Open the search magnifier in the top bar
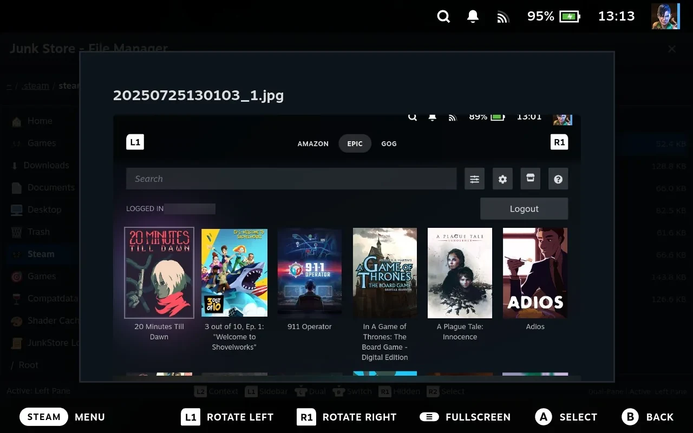This screenshot has width=693, height=433. (x=443, y=17)
